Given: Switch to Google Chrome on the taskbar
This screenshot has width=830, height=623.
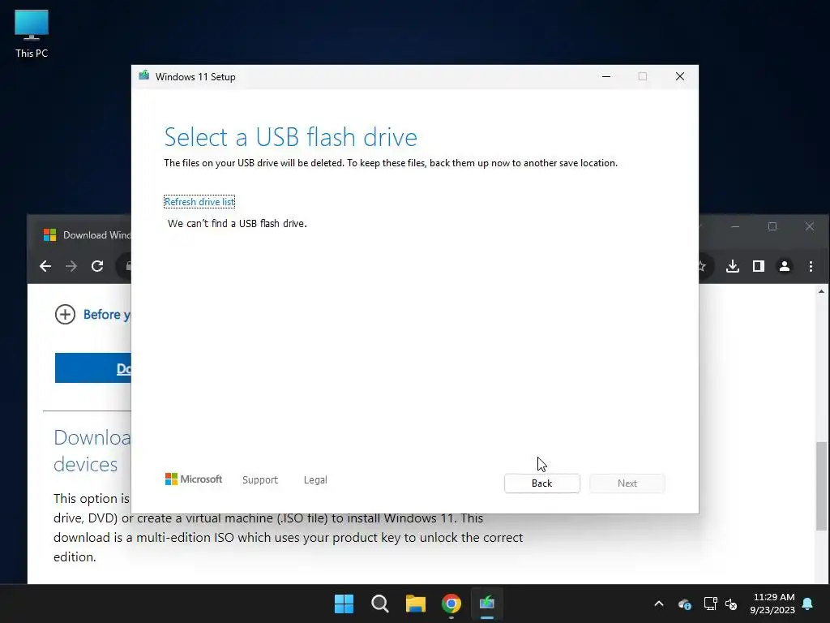Looking at the screenshot, I should (451, 604).
